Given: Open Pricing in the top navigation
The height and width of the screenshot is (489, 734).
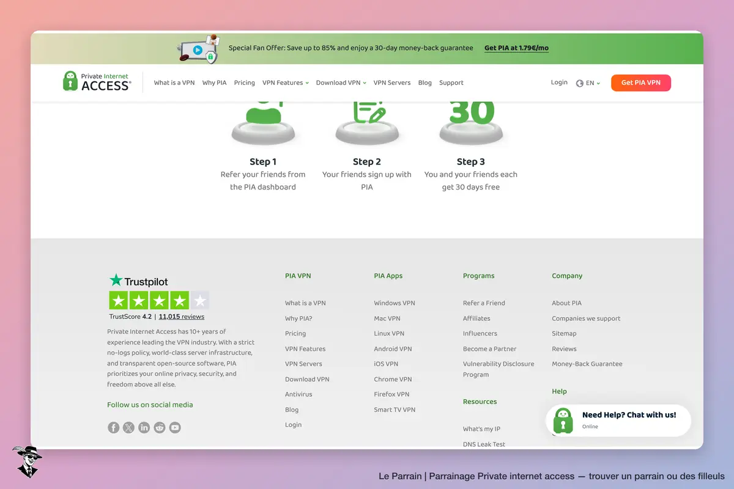Looking at the screenshot, I should tap(244, 83).
